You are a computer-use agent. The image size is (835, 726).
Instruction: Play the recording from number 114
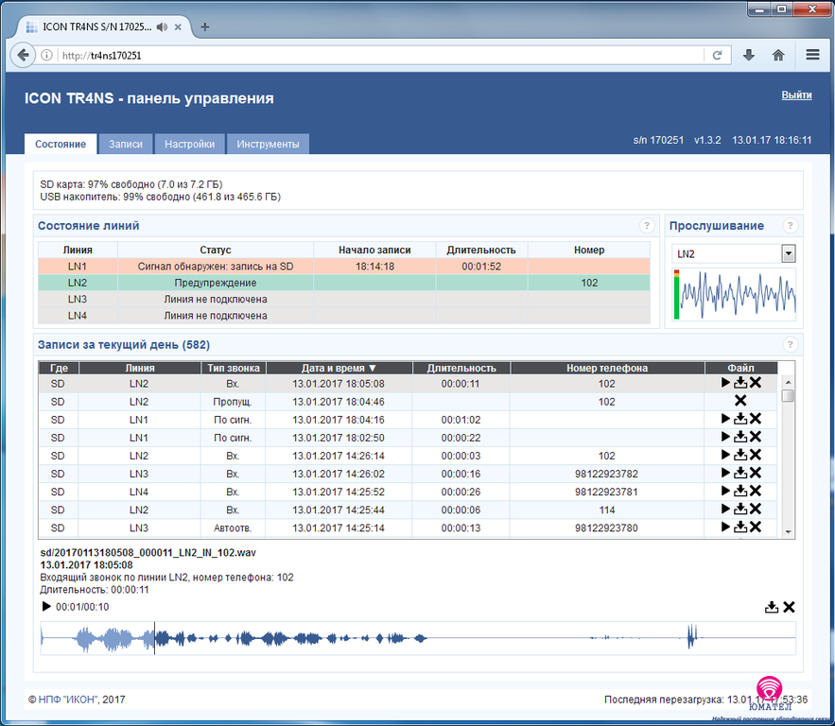point(725,509)
